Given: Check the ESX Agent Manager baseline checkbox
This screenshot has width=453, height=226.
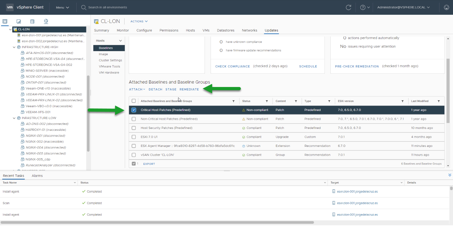Looking at the screenshot, I should click(134, 146).
